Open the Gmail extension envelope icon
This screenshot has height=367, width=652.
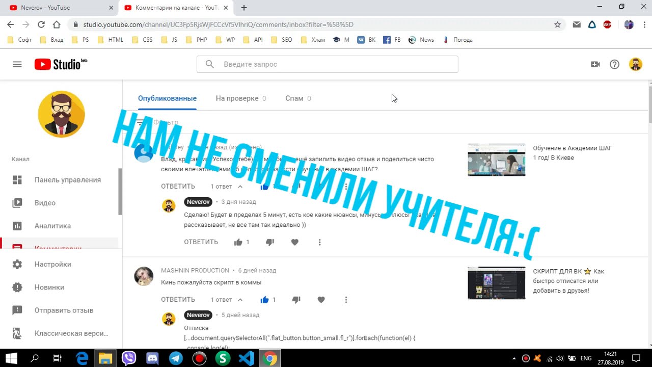point(577,24)
